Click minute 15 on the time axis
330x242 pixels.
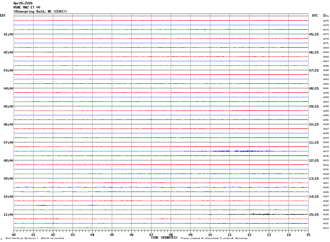tap(308, 235)
